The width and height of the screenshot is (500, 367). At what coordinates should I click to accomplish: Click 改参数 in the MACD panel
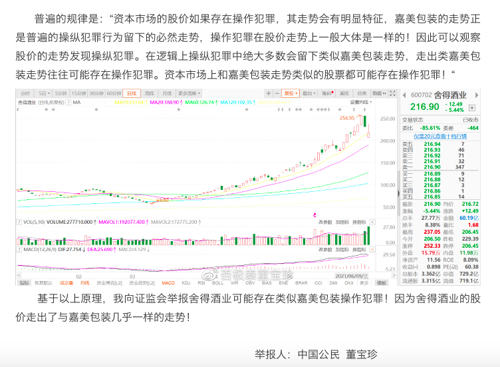click(325, 250)
